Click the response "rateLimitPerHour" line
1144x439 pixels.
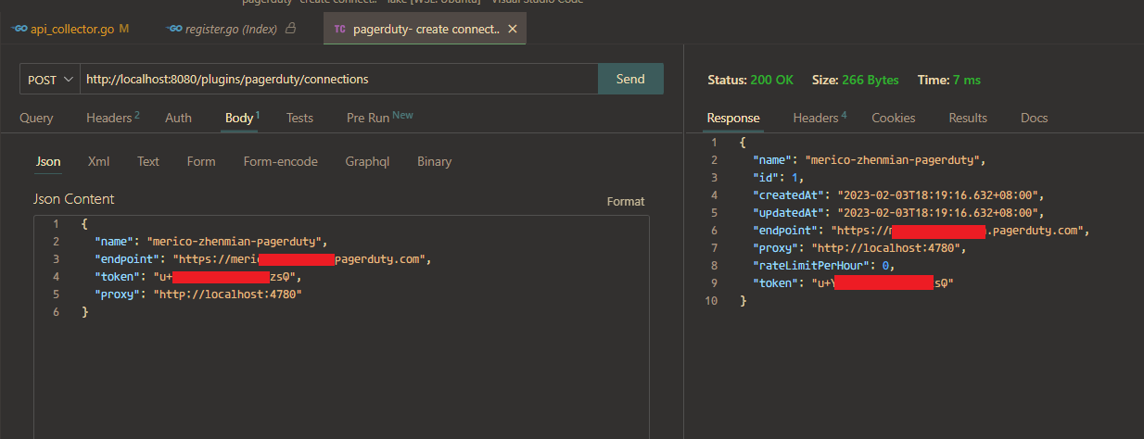pos(823,266)
